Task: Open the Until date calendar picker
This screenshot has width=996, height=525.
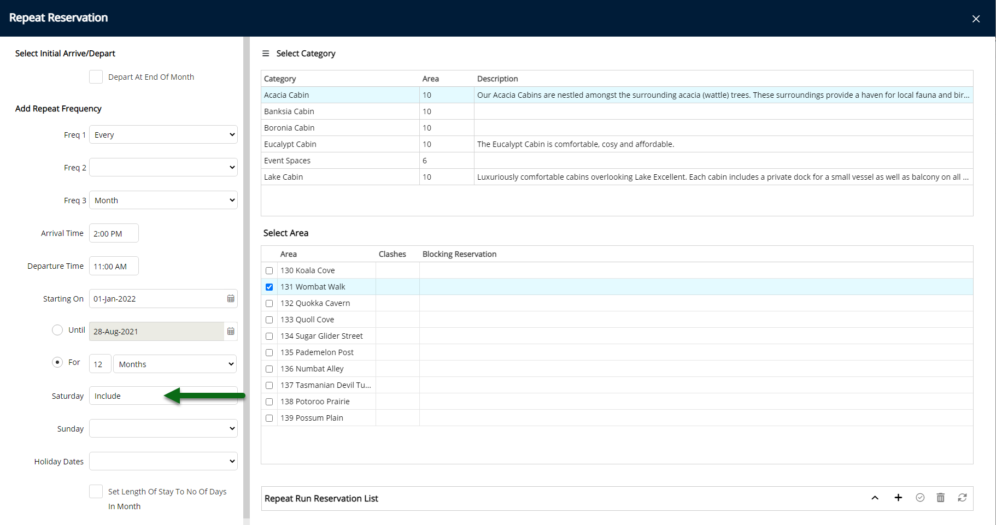Action: point(231,332)
